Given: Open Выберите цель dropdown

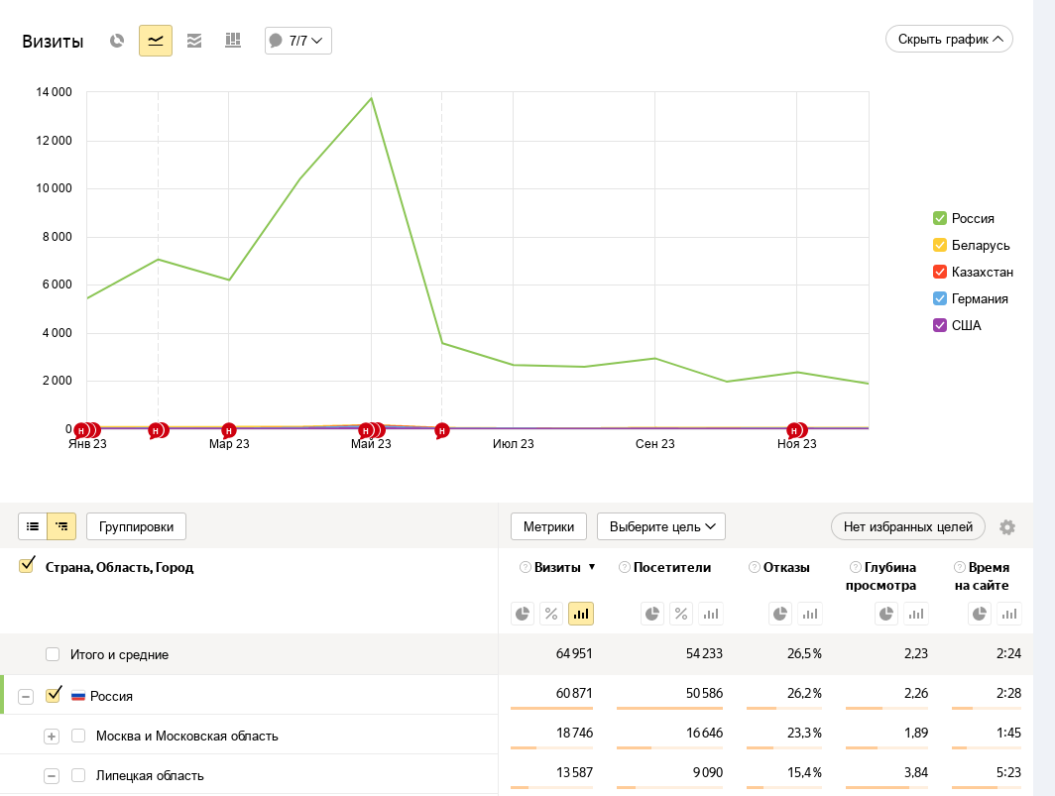Looking at the screenshot, I should click(x=660, y=526).
